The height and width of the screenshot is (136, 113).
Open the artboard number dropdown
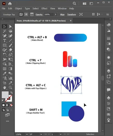pyautogui.click(x=61, y=134)
